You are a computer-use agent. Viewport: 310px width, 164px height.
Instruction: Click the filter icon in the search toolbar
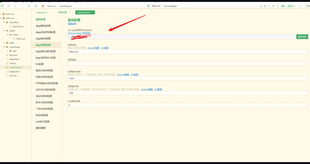tap(278, 6)
